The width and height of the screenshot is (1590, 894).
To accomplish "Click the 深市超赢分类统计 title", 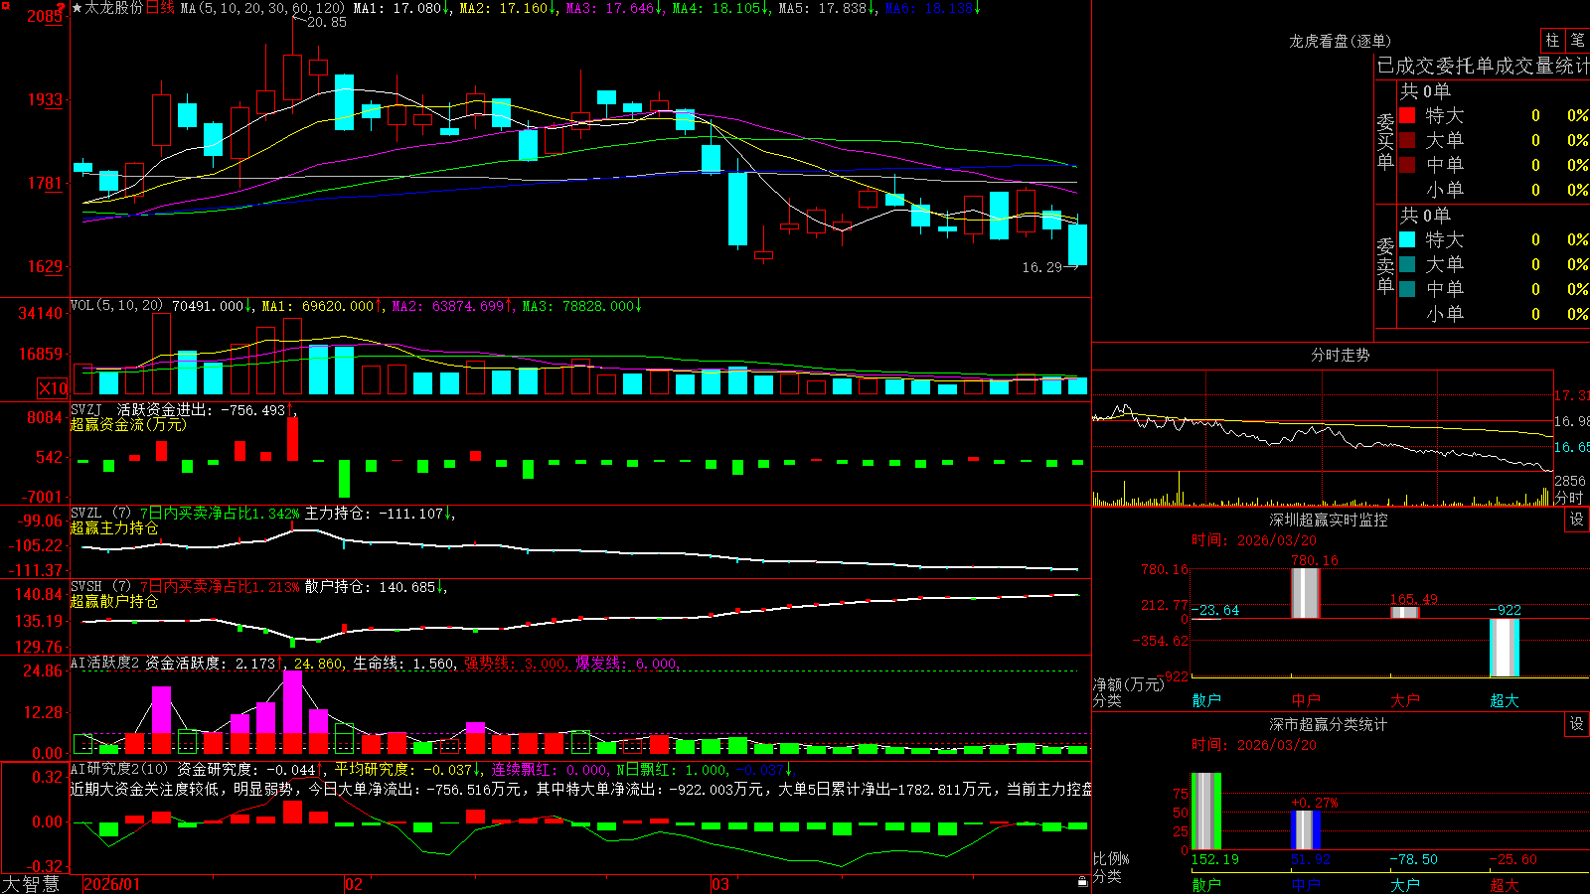I will tap(1328, 724).
